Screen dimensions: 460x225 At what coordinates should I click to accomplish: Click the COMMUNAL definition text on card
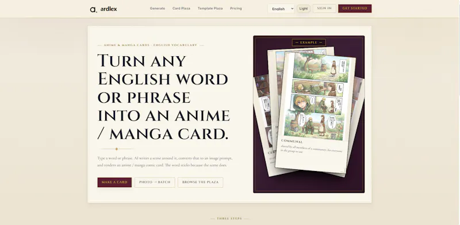click(311, 149)
